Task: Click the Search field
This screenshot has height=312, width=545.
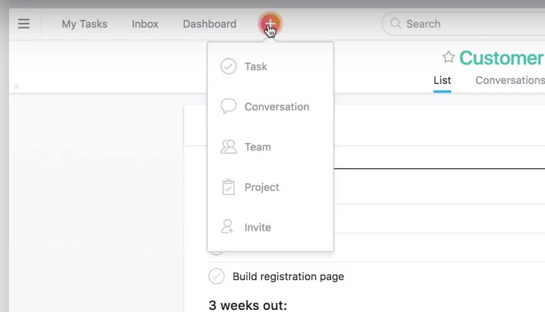Action: coord(463,24)
